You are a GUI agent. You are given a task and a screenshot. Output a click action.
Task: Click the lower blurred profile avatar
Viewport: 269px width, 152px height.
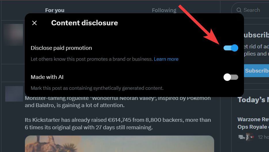pos(14,94)
